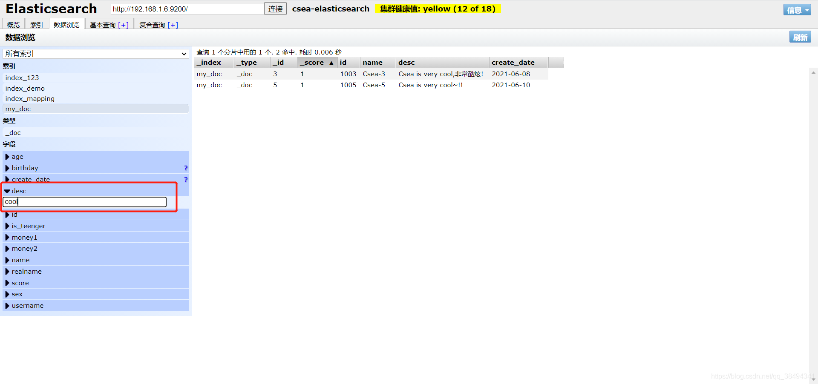
Task: Select the 数据浏览 tab
Action: click(x=66, y=25)
